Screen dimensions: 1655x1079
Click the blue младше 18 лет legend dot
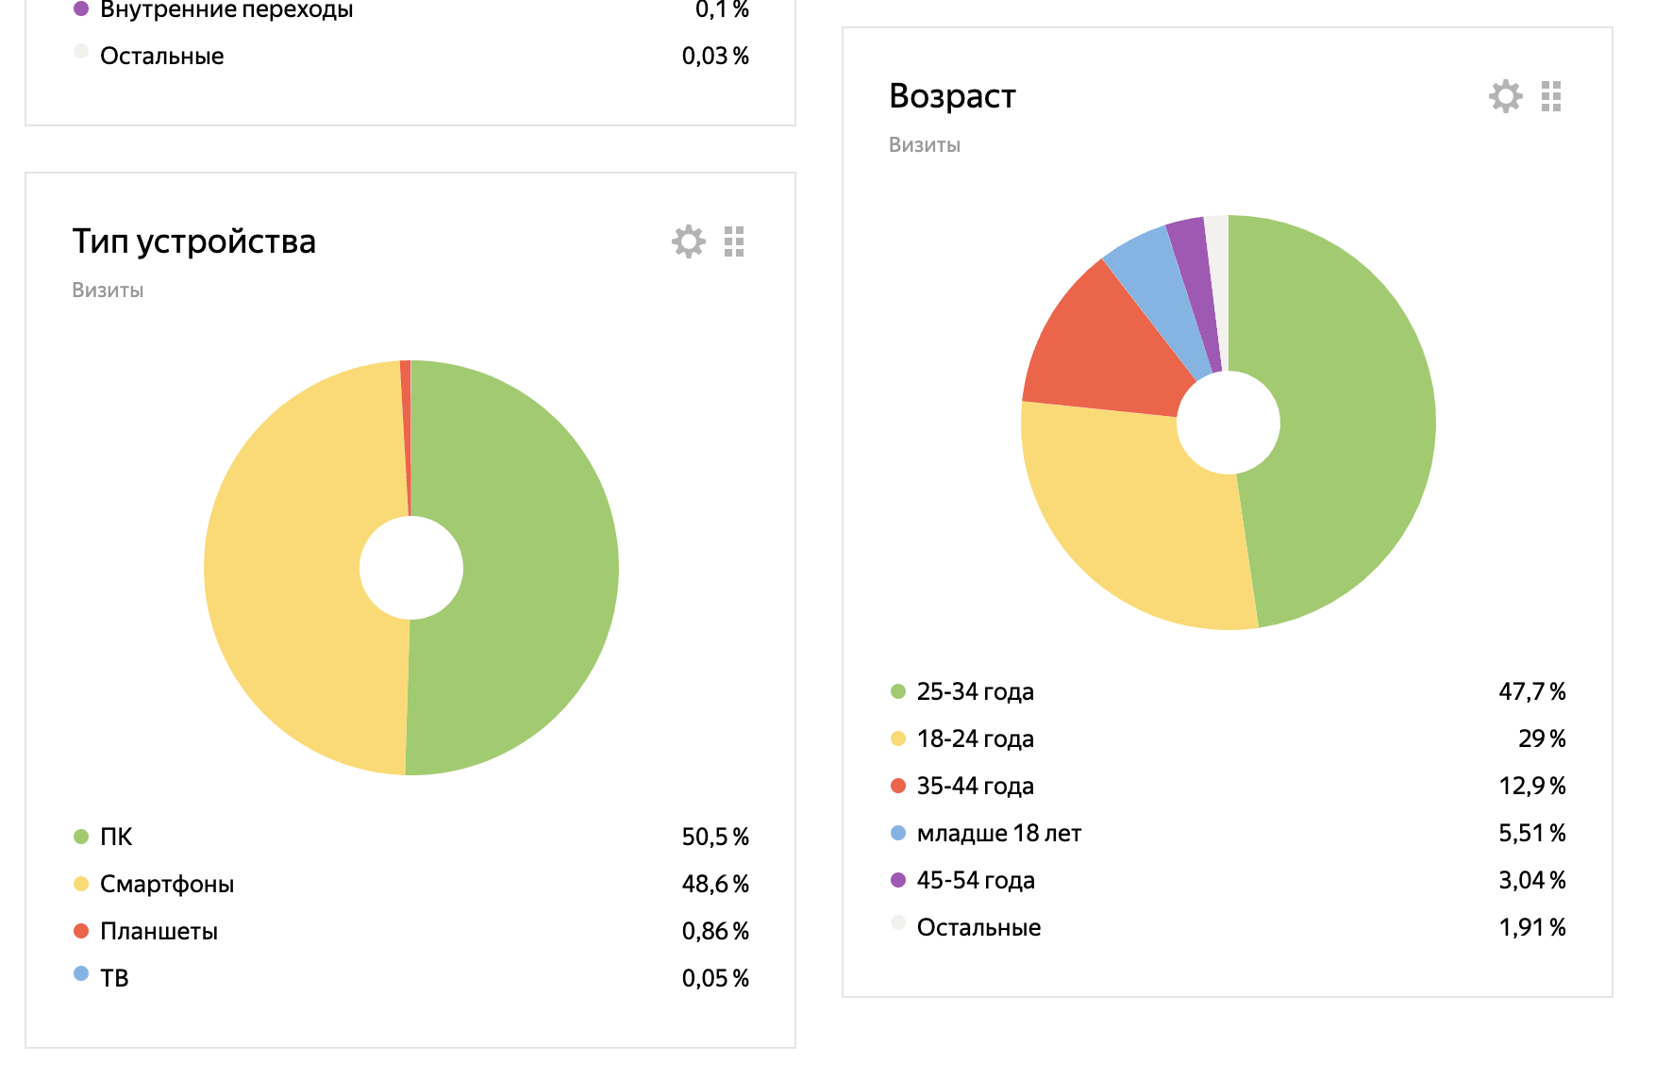pos(898,833)
